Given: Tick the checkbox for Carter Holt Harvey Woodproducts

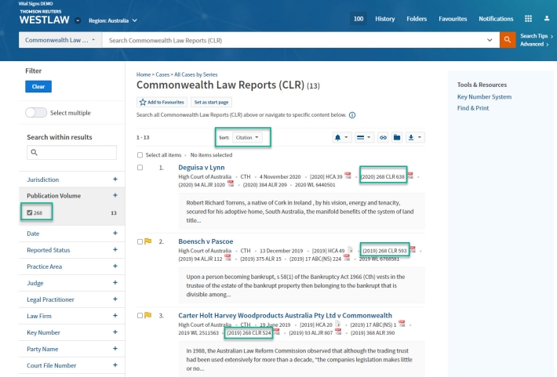Looking at the screenshot, I should (x=140, y=316).
